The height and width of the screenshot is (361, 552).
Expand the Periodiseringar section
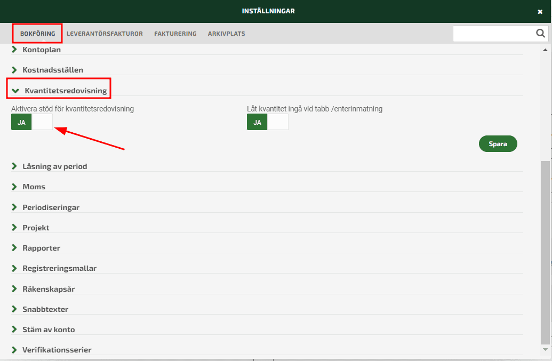pos(51,207)
